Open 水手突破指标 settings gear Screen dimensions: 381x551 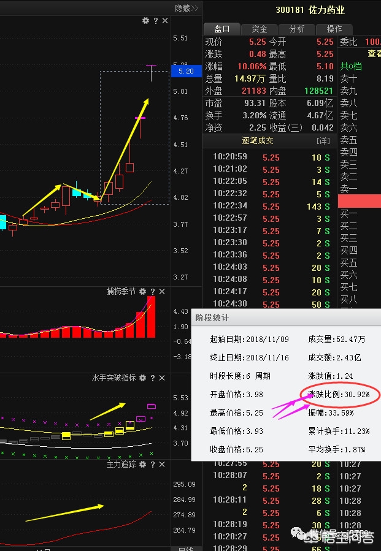tap(142, 378)
